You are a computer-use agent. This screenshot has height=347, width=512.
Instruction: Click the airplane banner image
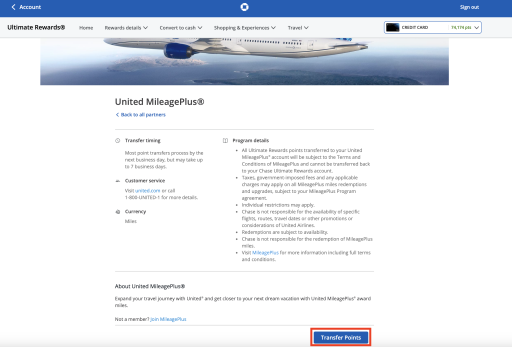(244, 61)
